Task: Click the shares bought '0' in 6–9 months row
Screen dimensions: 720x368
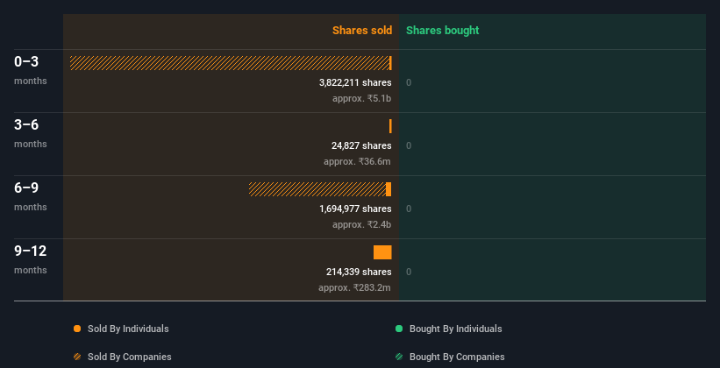Action: point(409,209)
